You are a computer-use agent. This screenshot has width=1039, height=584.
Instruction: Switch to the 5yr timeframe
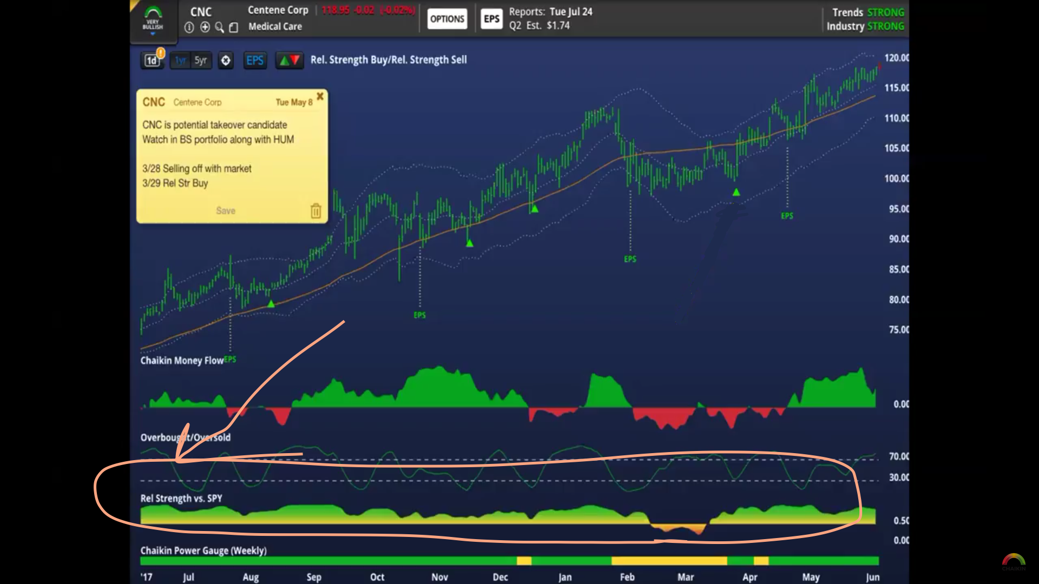point(201,61)
